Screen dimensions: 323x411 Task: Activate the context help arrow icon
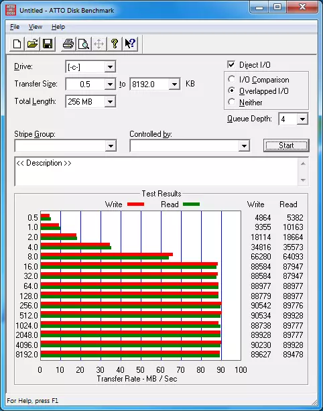[130, 44]
